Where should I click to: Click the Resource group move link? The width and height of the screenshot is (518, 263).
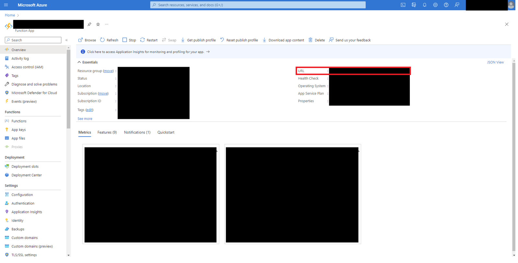108,71
